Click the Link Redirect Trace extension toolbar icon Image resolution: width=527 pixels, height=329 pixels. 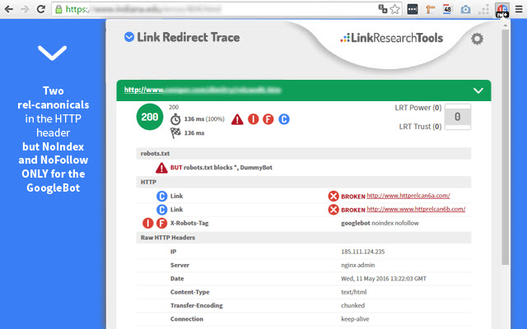point(503,10)
